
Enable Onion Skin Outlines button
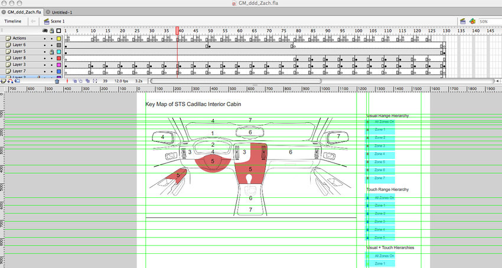coord(81,81)
